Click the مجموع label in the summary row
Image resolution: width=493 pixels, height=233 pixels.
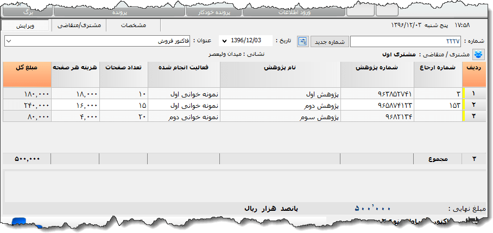(438, 159)
